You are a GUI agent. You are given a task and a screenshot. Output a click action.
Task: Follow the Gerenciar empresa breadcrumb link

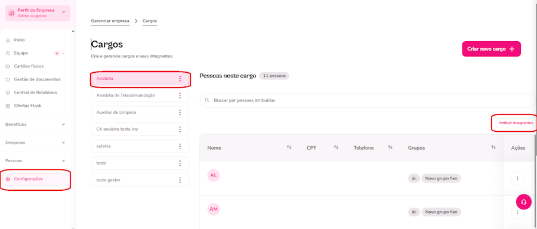tap(110, 21)
